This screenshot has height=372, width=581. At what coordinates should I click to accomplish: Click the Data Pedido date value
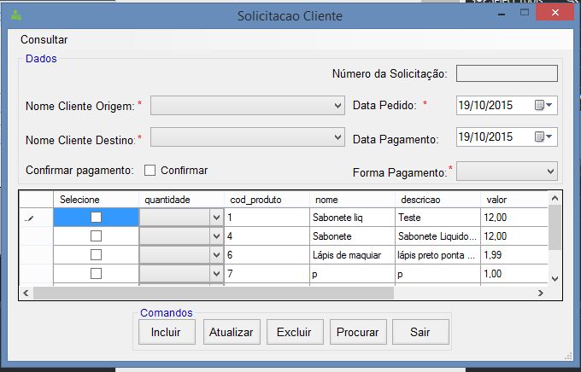click(485, 106)
